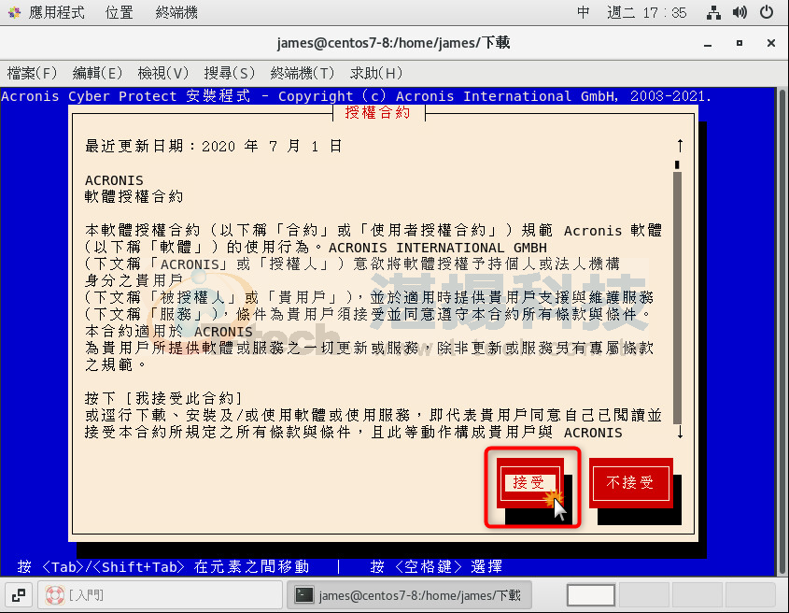Click the line 按下 [我接受此合約]

coord(164,398)
